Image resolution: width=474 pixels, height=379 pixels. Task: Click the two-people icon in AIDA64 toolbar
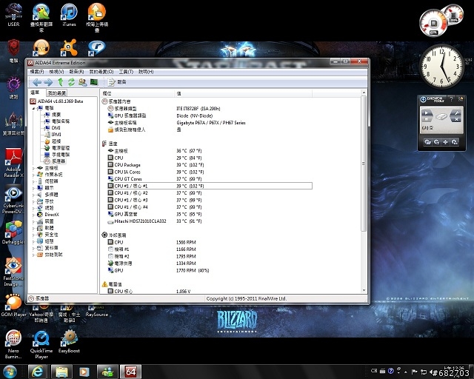coord(82,82)
